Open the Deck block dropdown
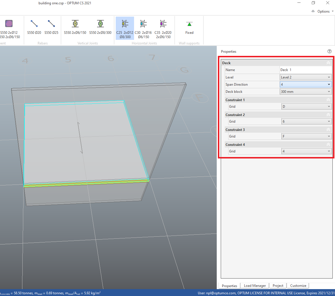Viewport: 335px width, 296px height. 305,92
